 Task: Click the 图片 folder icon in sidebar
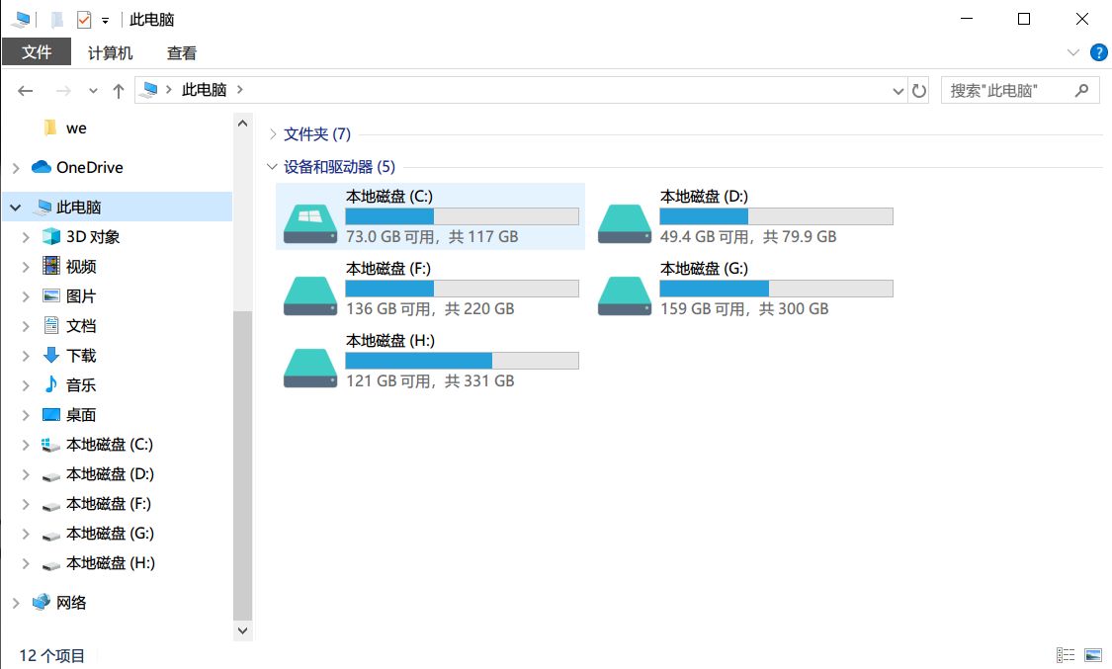[x=51, y=296]
